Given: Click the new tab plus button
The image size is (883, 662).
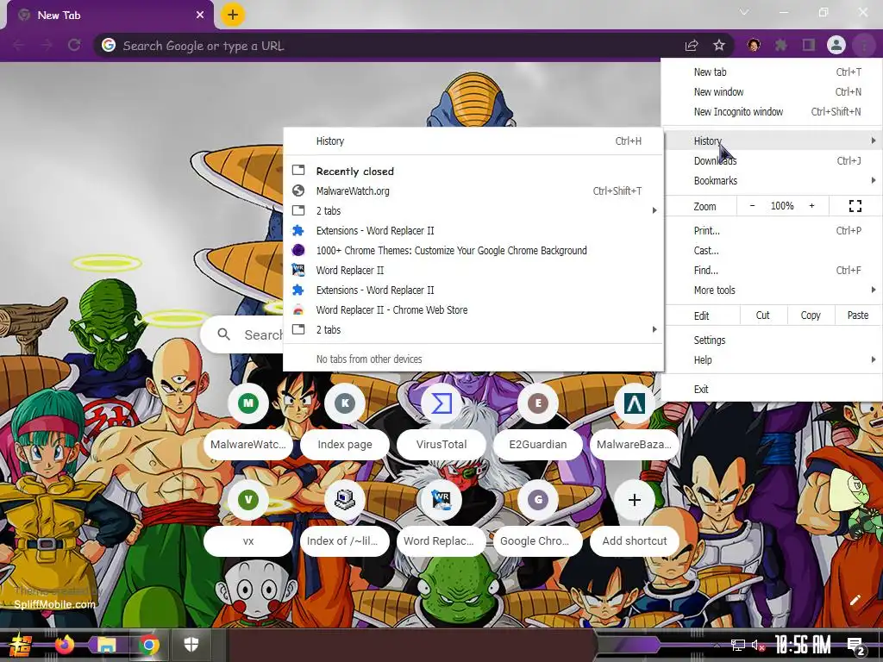Looking at the screenshot, I should point(233,15).
